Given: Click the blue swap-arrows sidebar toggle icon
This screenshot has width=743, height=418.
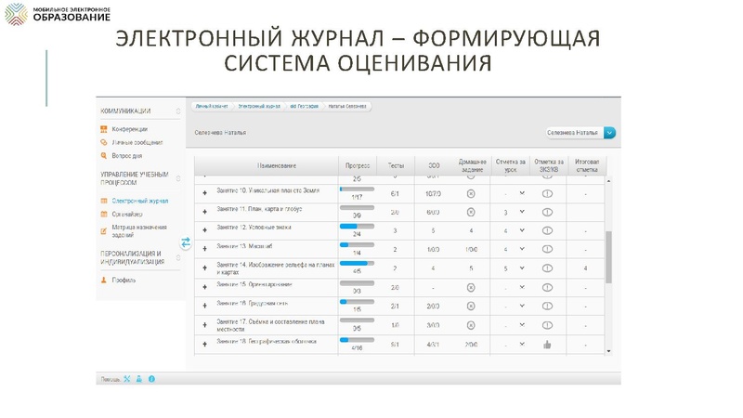Looking at the screenshot, I should click(185, 242).
